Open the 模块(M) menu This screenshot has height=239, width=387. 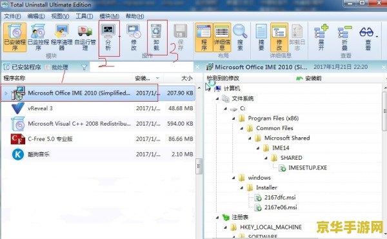coord(109,16)
